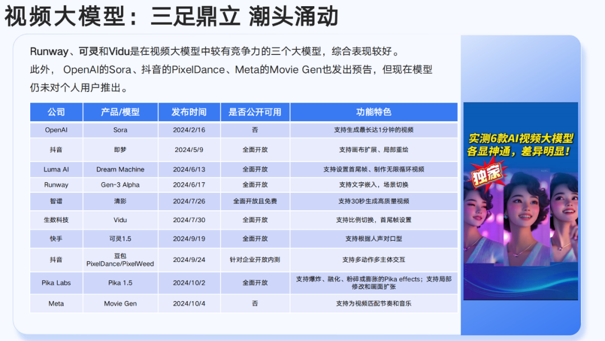
Task: Click the date 2024/2/16
Action: click(x=189, y=130)
